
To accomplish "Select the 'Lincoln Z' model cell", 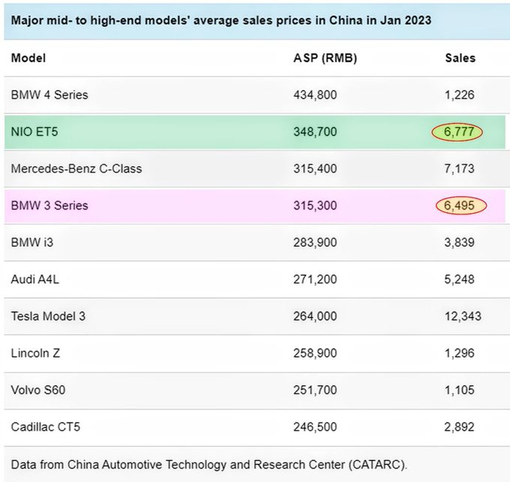I will [x=35, y=353].
